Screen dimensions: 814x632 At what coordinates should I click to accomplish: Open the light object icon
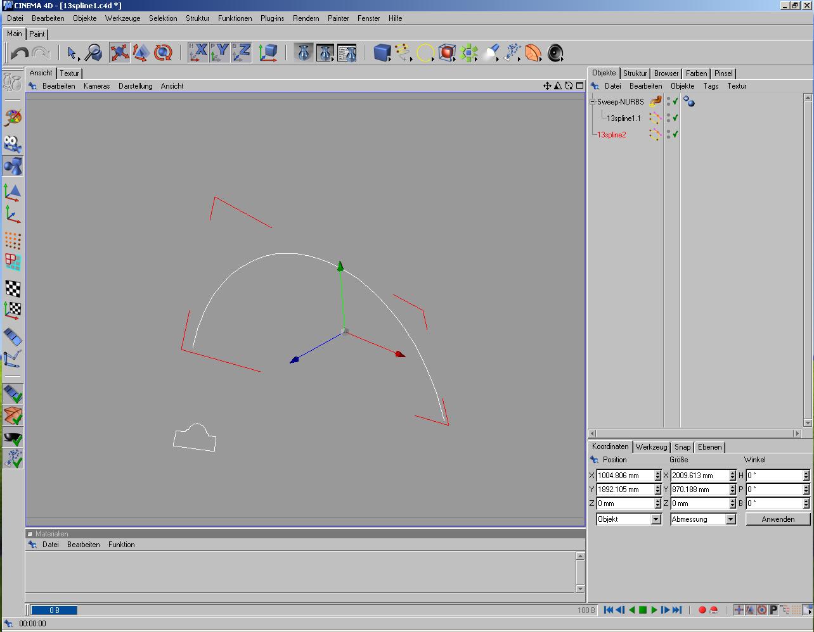pyautogui.click(x=490, y=53)
